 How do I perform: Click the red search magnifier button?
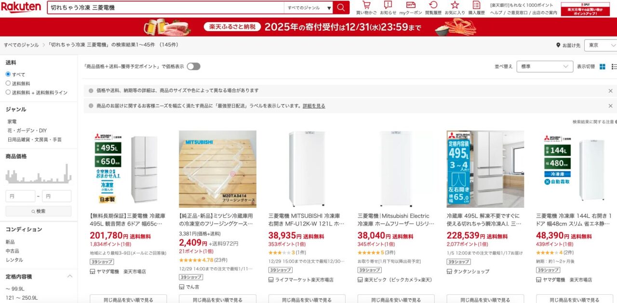point(341,8)
